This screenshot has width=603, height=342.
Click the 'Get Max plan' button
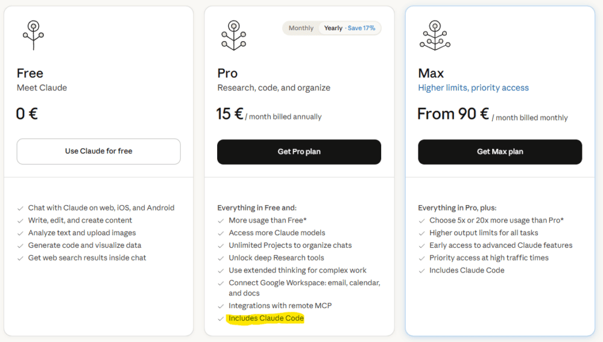(x=500, y=152)
